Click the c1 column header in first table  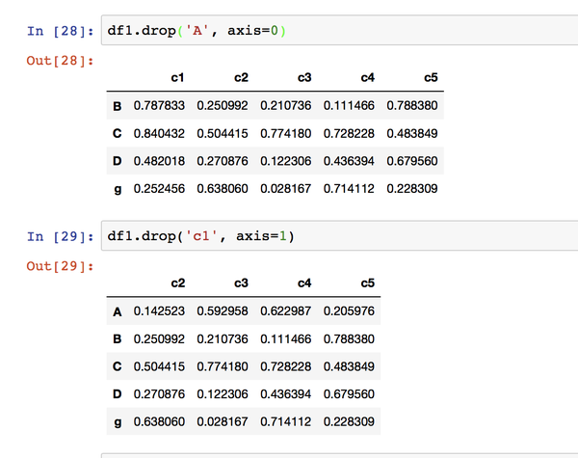[177, 76]
